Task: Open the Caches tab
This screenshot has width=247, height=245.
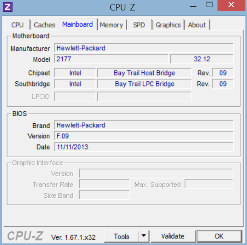Action: (x=44, y=25)
